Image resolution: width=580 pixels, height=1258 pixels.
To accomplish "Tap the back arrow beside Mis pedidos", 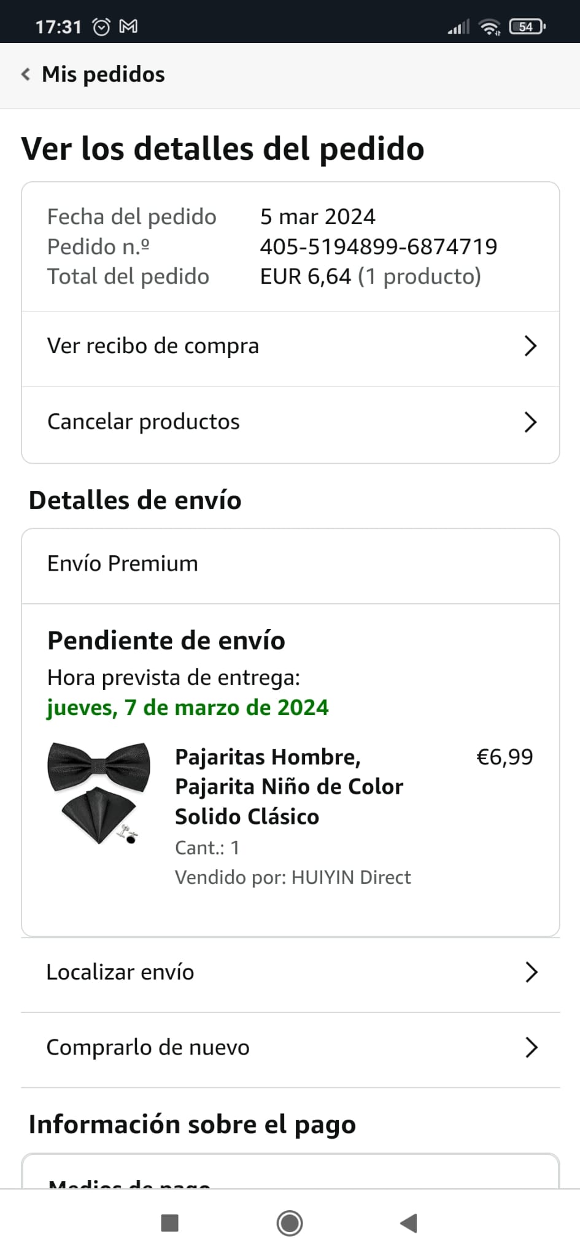I will pos(26,74).
